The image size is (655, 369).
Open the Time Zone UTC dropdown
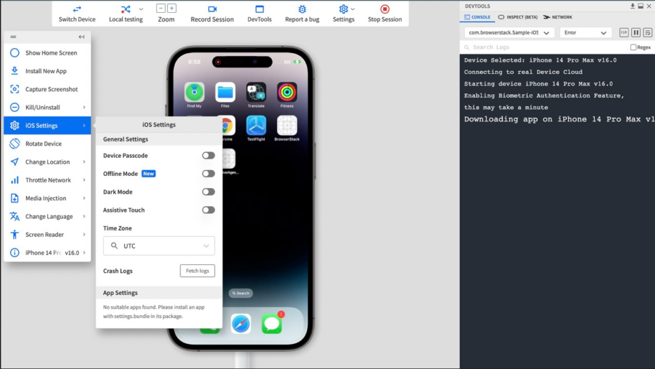coord(159,246)
